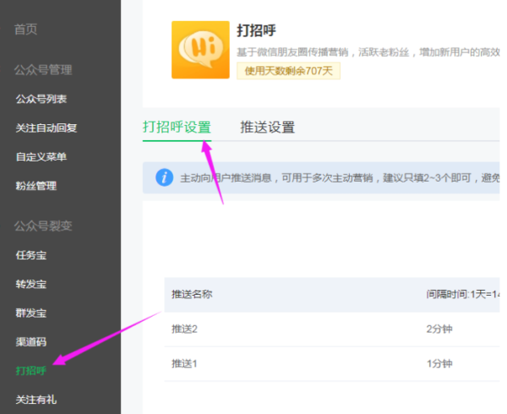Click the 主动向用户推送消息 notice text
The height and width of the screenshot is (414, 507).
340,177
